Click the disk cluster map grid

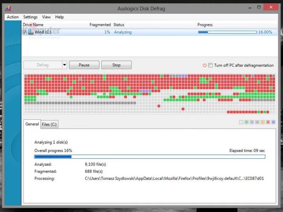click(x=150, y=94)
